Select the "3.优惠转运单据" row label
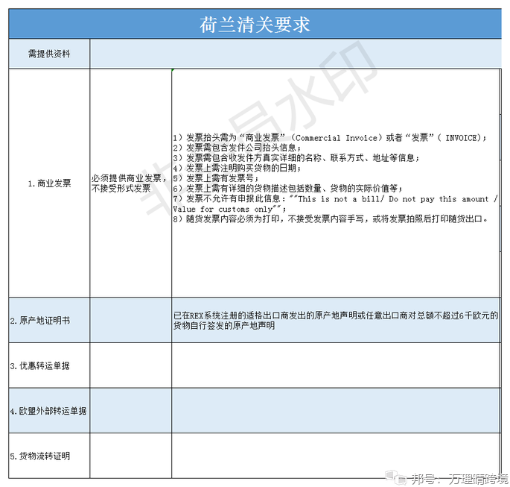510x487 pixels. 49,365
